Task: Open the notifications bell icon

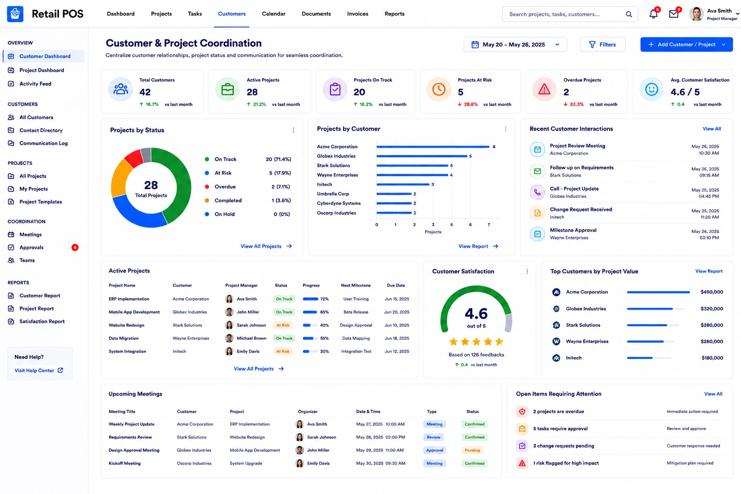Action: tap(653, 14)
